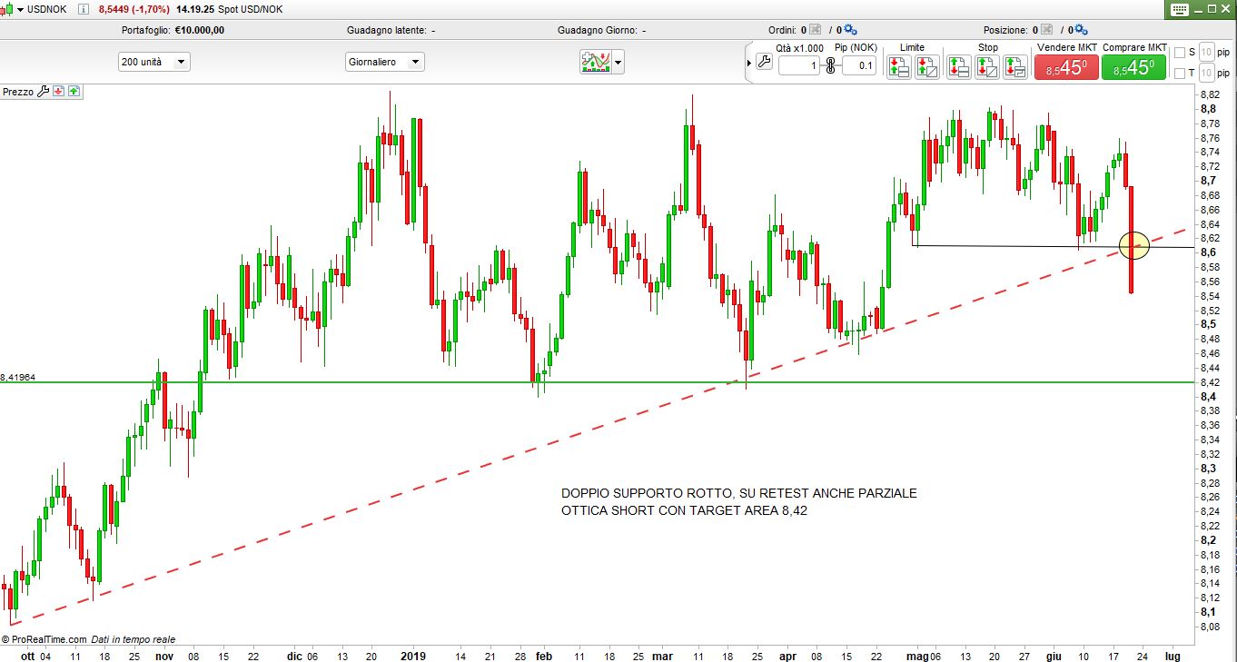Open the indicators chart icon

[x=596, y=63]
